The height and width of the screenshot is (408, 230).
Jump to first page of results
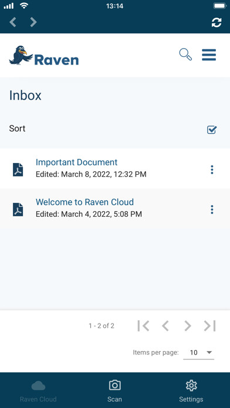click(x=143, y=326)
